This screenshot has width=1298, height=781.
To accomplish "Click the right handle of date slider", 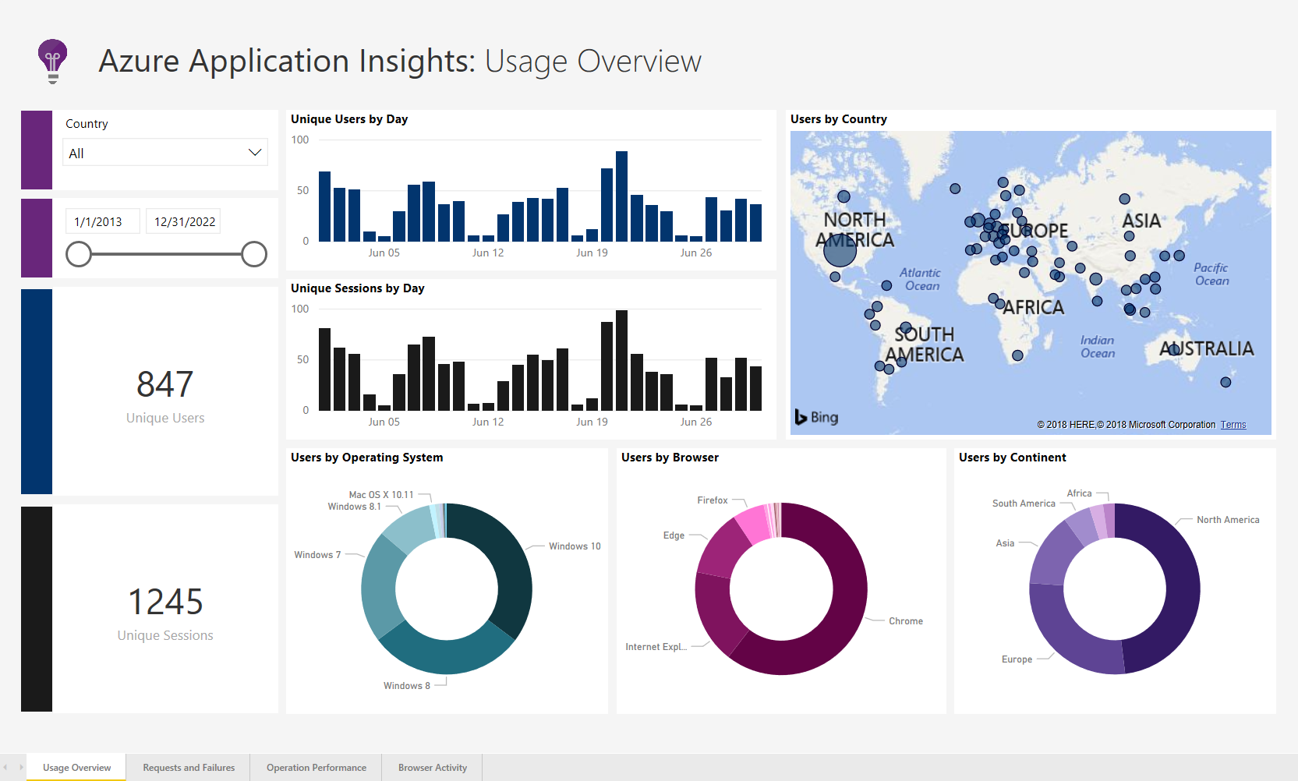I will tap(254, 254).
